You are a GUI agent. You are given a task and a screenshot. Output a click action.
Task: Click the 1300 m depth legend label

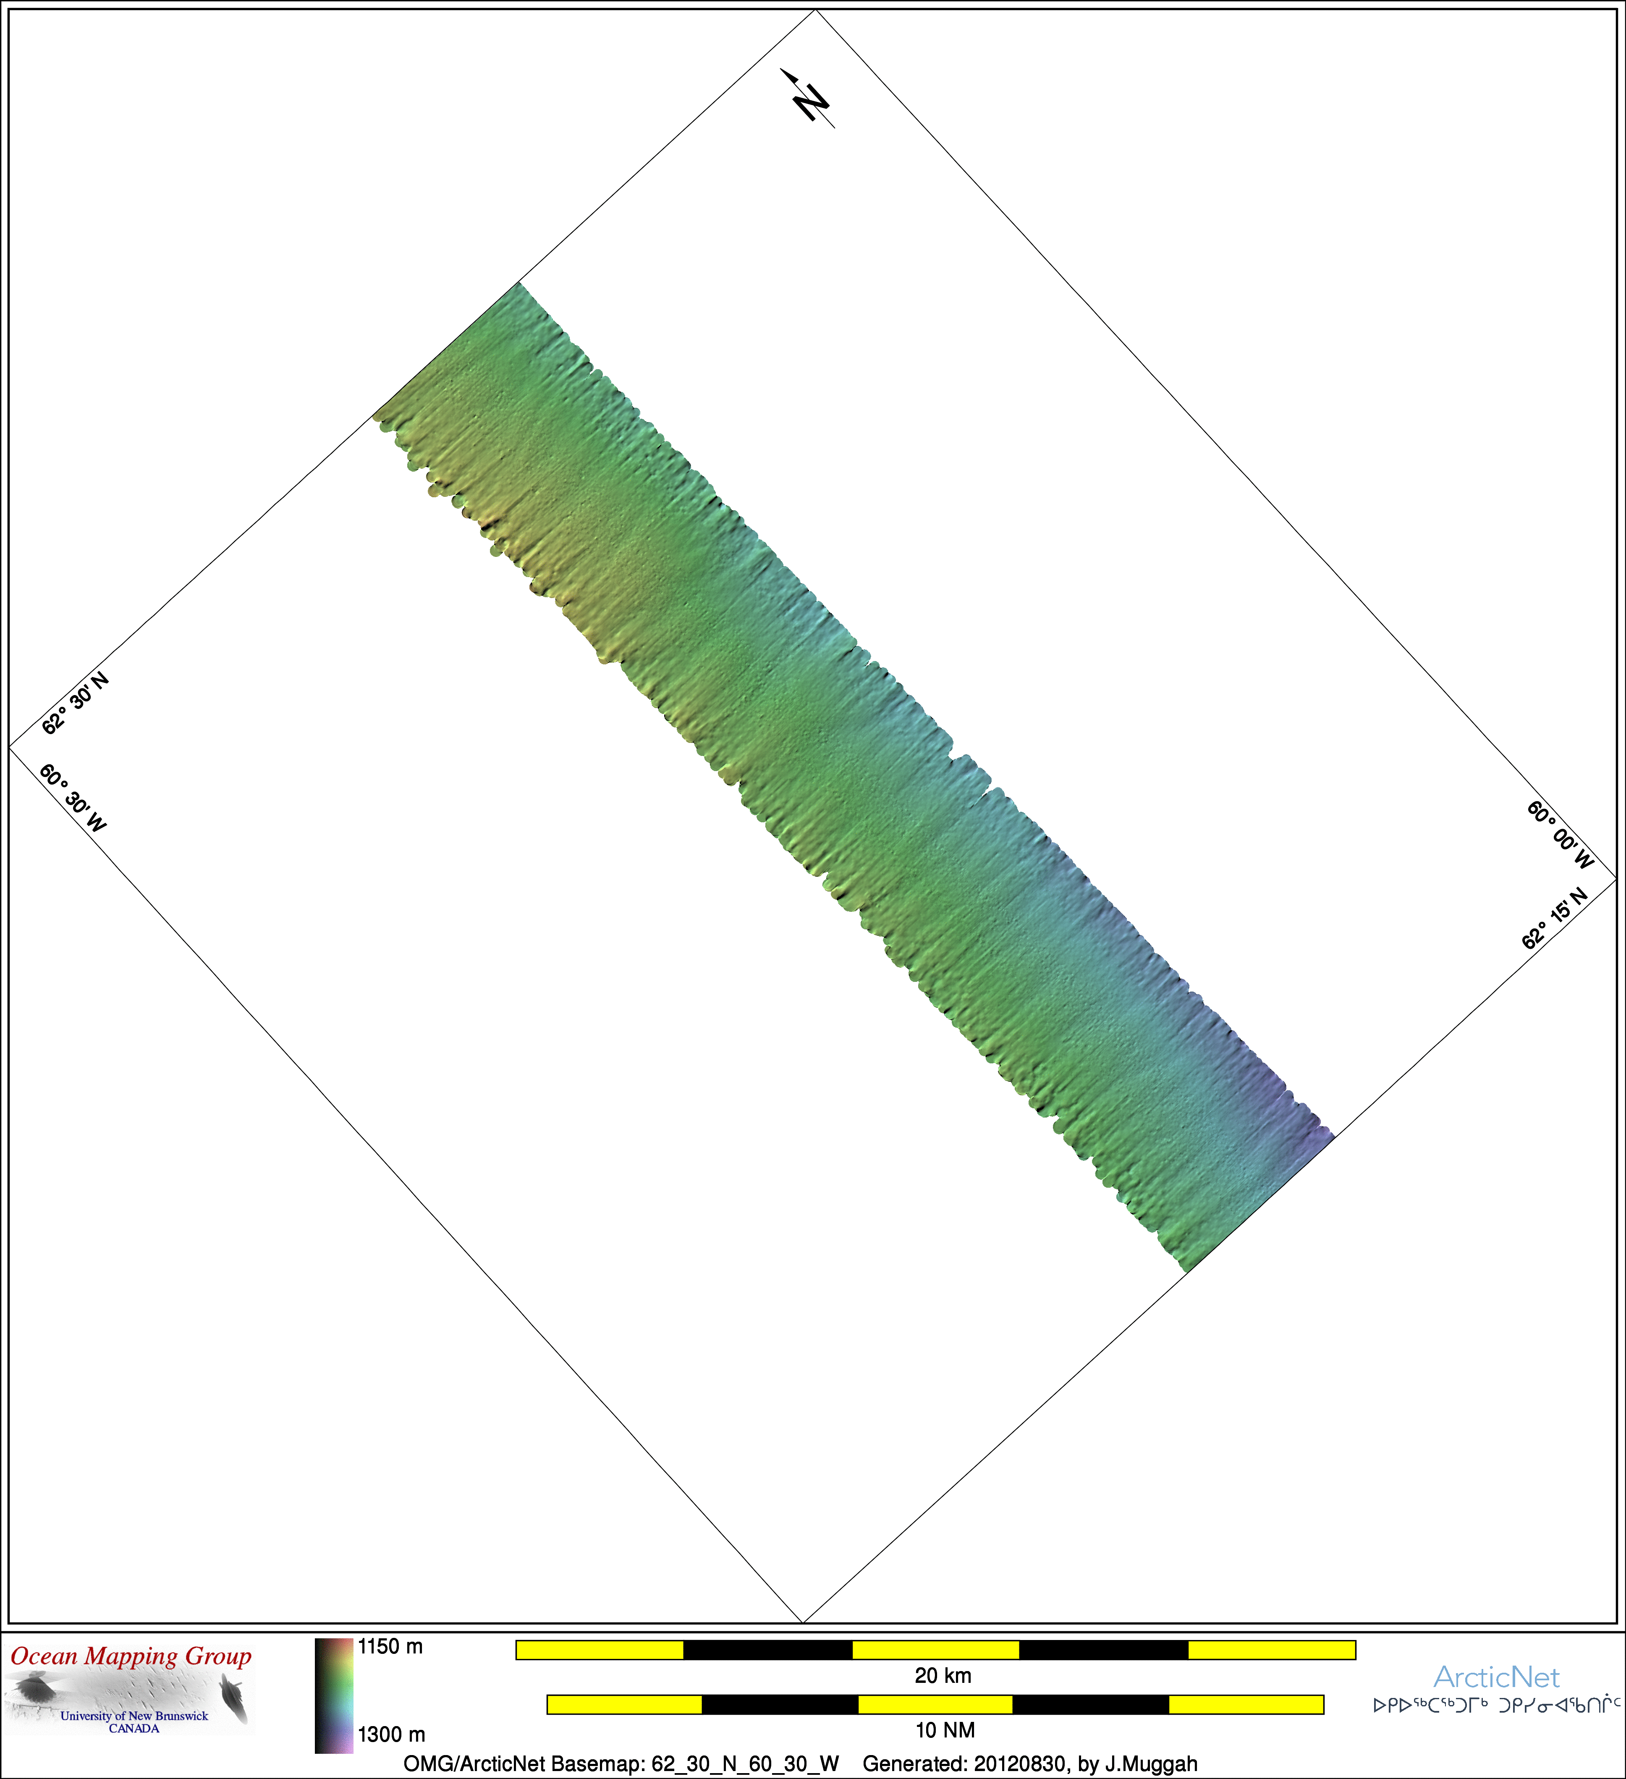[x=391, y=1734]
